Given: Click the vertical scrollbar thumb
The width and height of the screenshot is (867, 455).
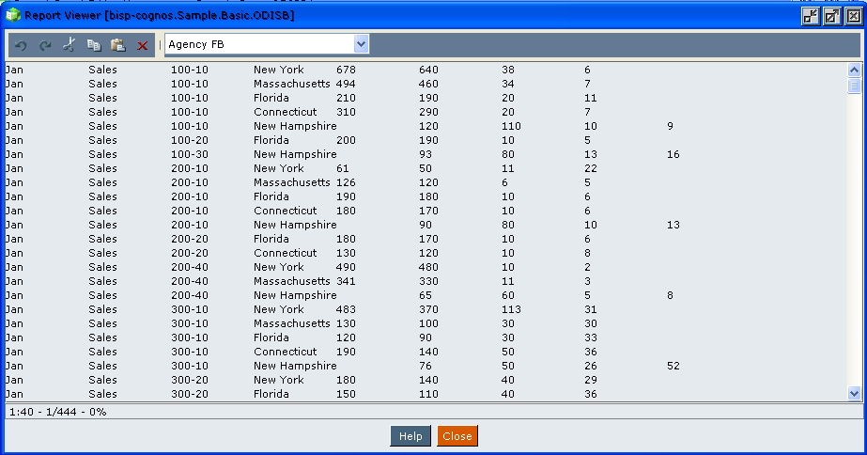Looking at the screenshot, I should point(854,86).
